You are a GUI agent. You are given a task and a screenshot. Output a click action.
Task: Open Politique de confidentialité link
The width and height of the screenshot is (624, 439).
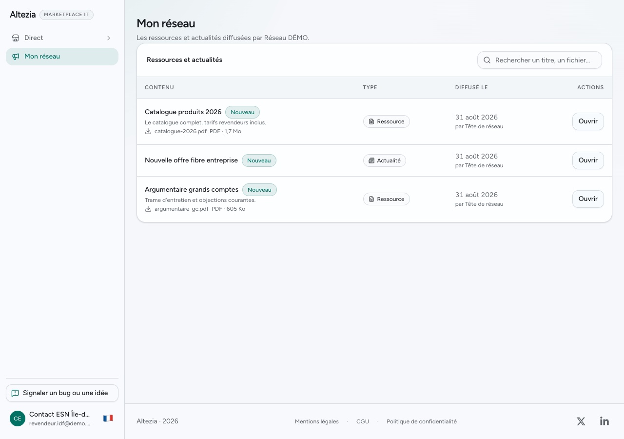[422, 421]
